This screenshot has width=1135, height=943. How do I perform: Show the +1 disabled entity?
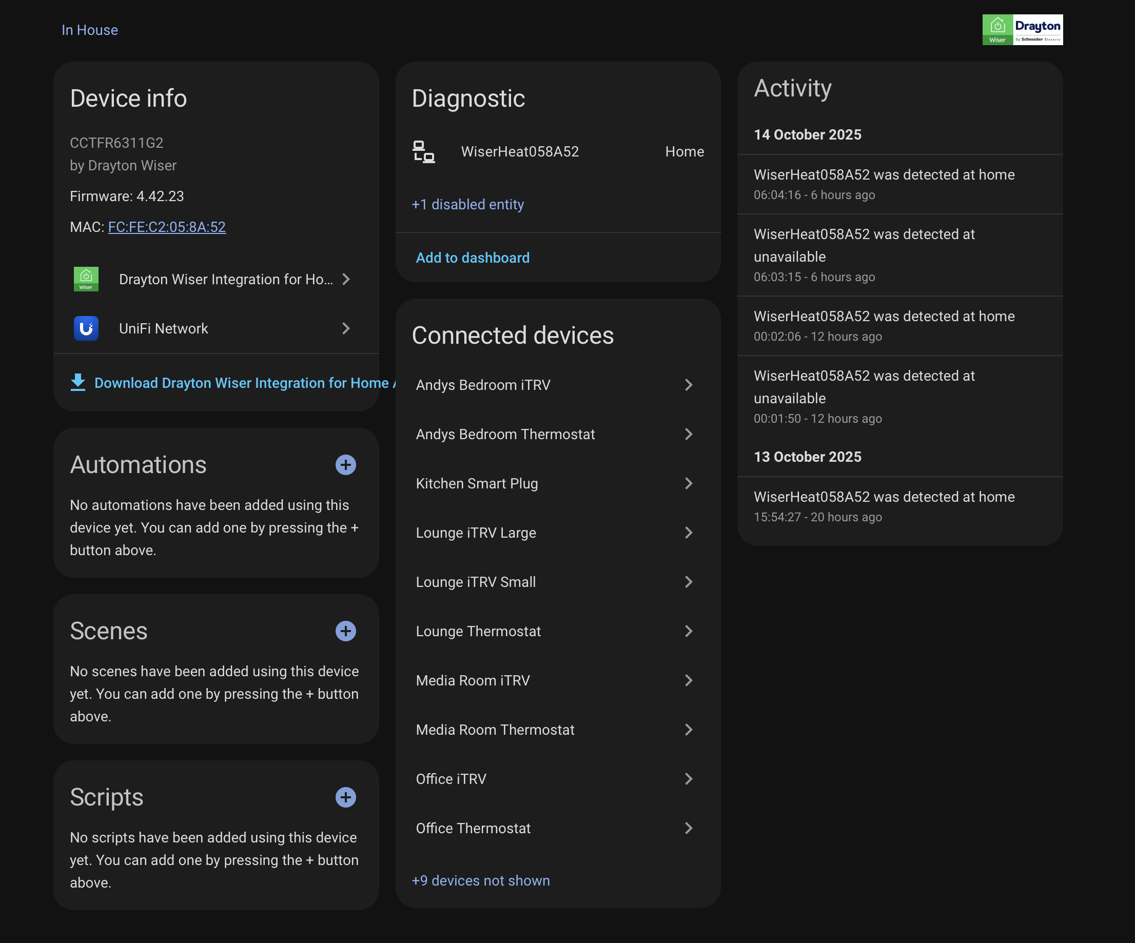click(468, 204)
